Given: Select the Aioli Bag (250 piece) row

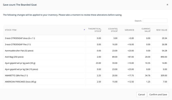Looking at the screenshot, I should pos(86,57).
